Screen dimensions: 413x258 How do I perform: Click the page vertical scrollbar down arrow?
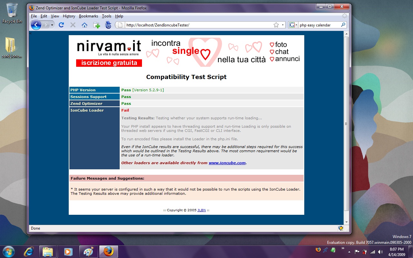point(347,222)
